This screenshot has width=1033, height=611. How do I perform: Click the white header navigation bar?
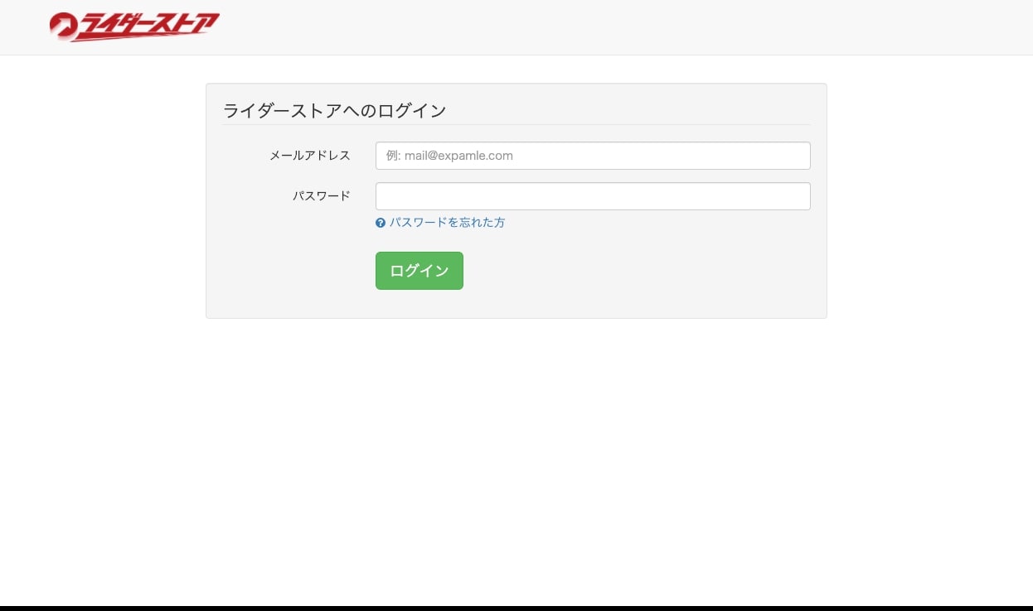pos(580,26)
